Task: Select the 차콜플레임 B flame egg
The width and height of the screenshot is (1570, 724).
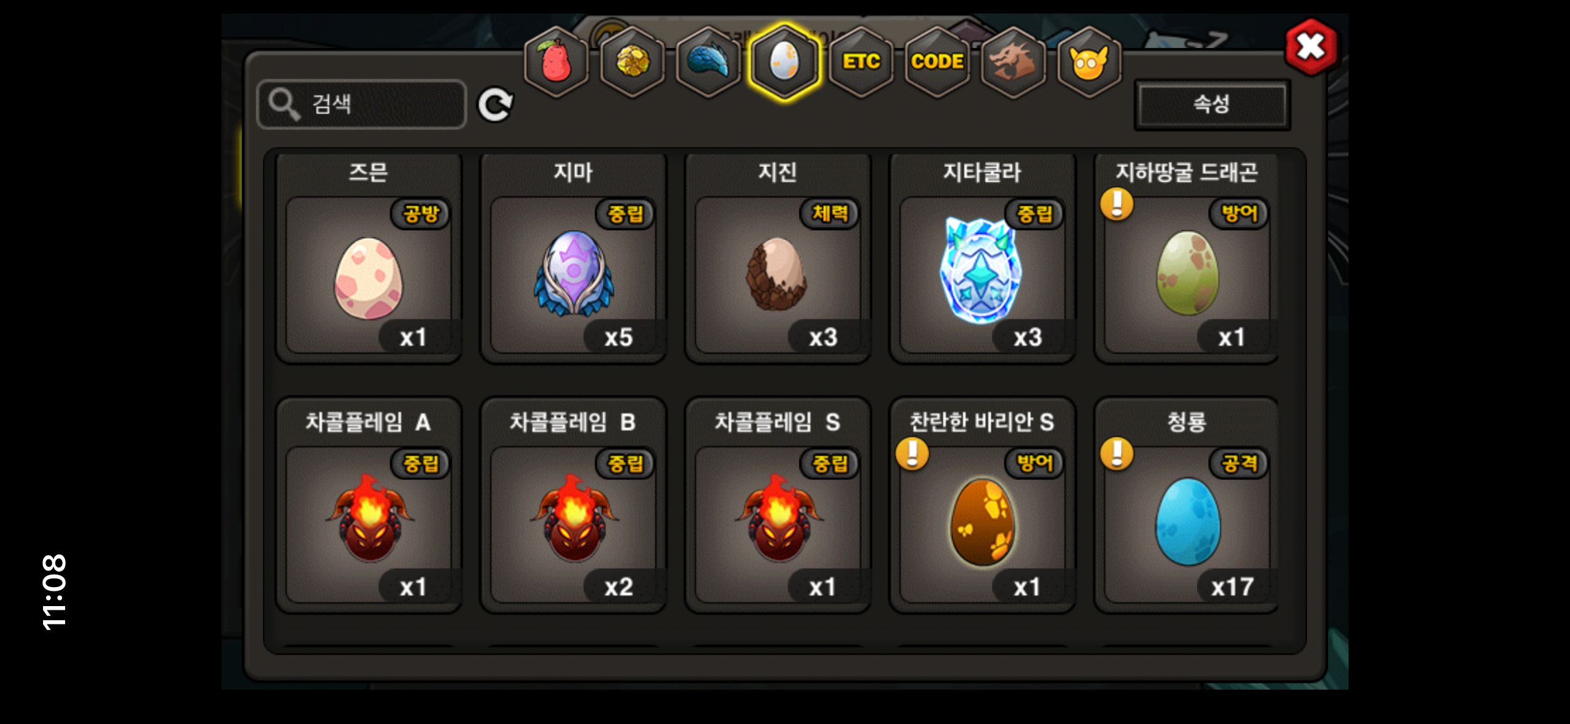Action: (573, 505)
